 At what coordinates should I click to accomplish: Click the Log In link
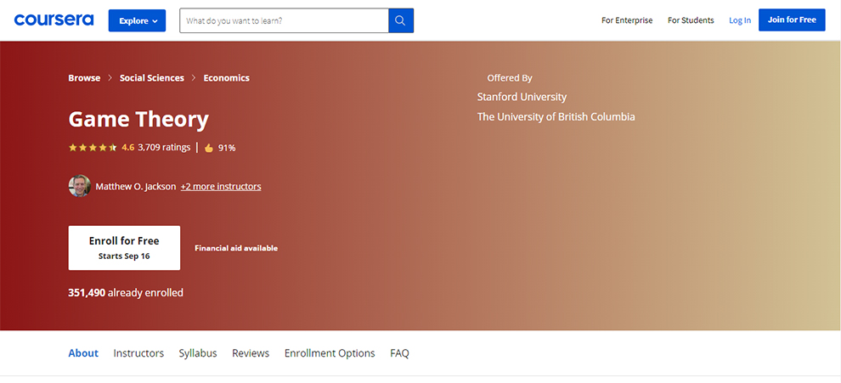[x=740, y=20]
